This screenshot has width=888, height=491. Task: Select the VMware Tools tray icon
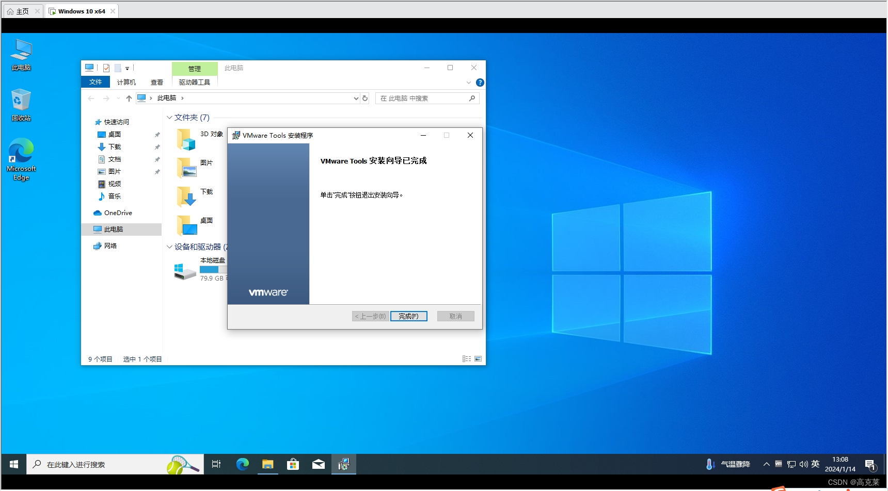tap(779, 464)
